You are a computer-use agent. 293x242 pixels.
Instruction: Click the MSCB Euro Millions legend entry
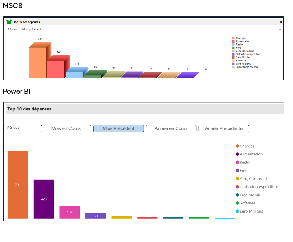pos(241,64)
